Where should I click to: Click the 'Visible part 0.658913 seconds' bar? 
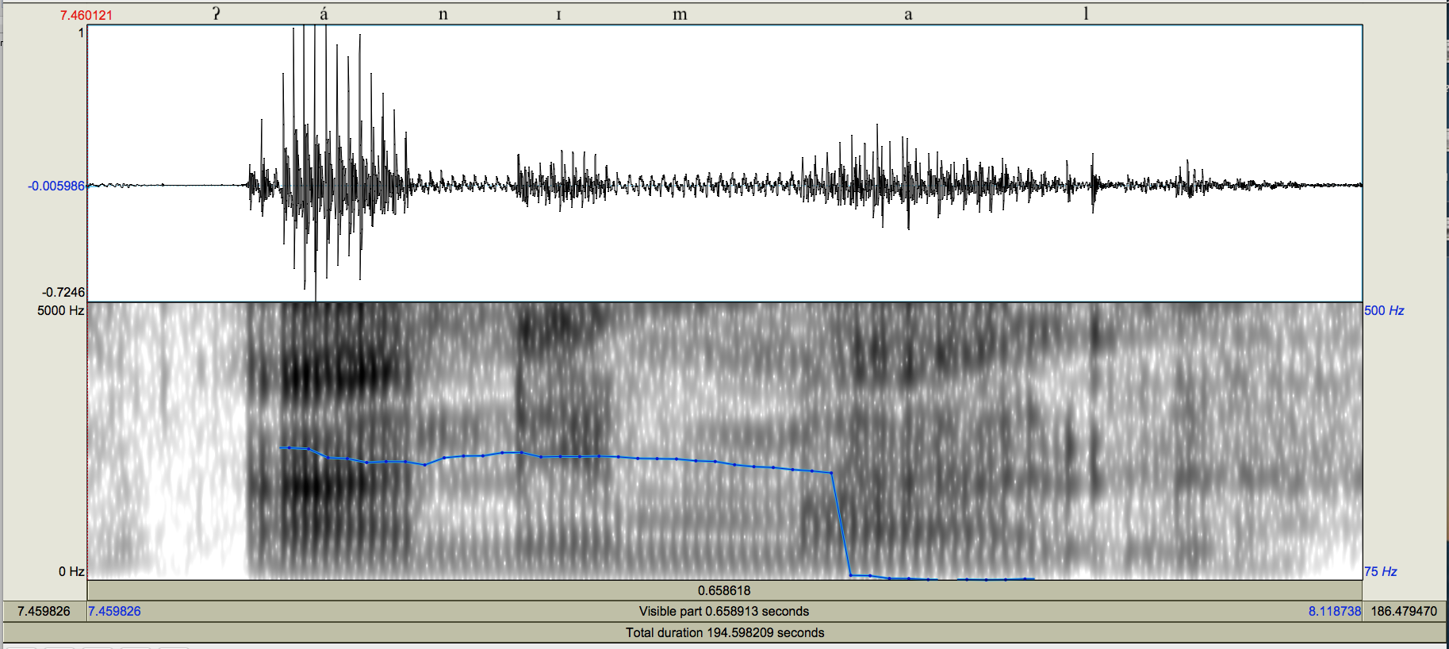tap(724, 611)
